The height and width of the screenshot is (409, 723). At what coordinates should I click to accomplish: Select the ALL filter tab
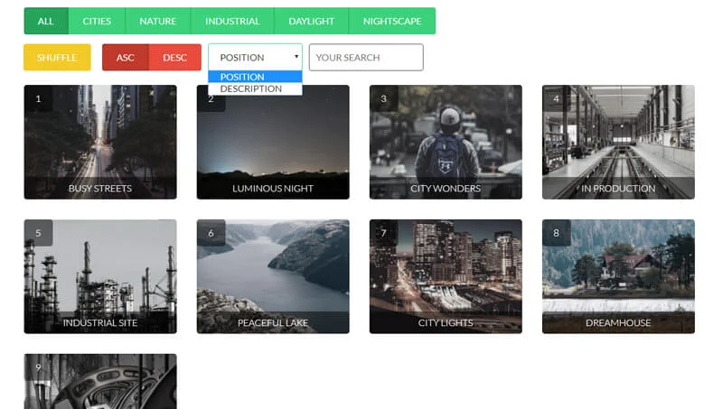[45, 21]
